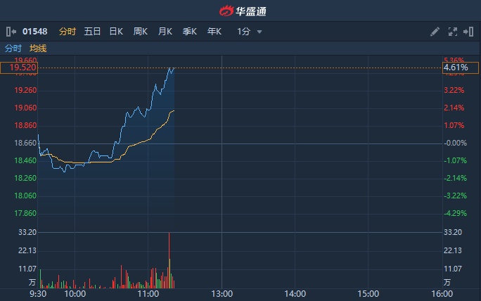Select the pencil drawing tool icon

tap(435, 32)
